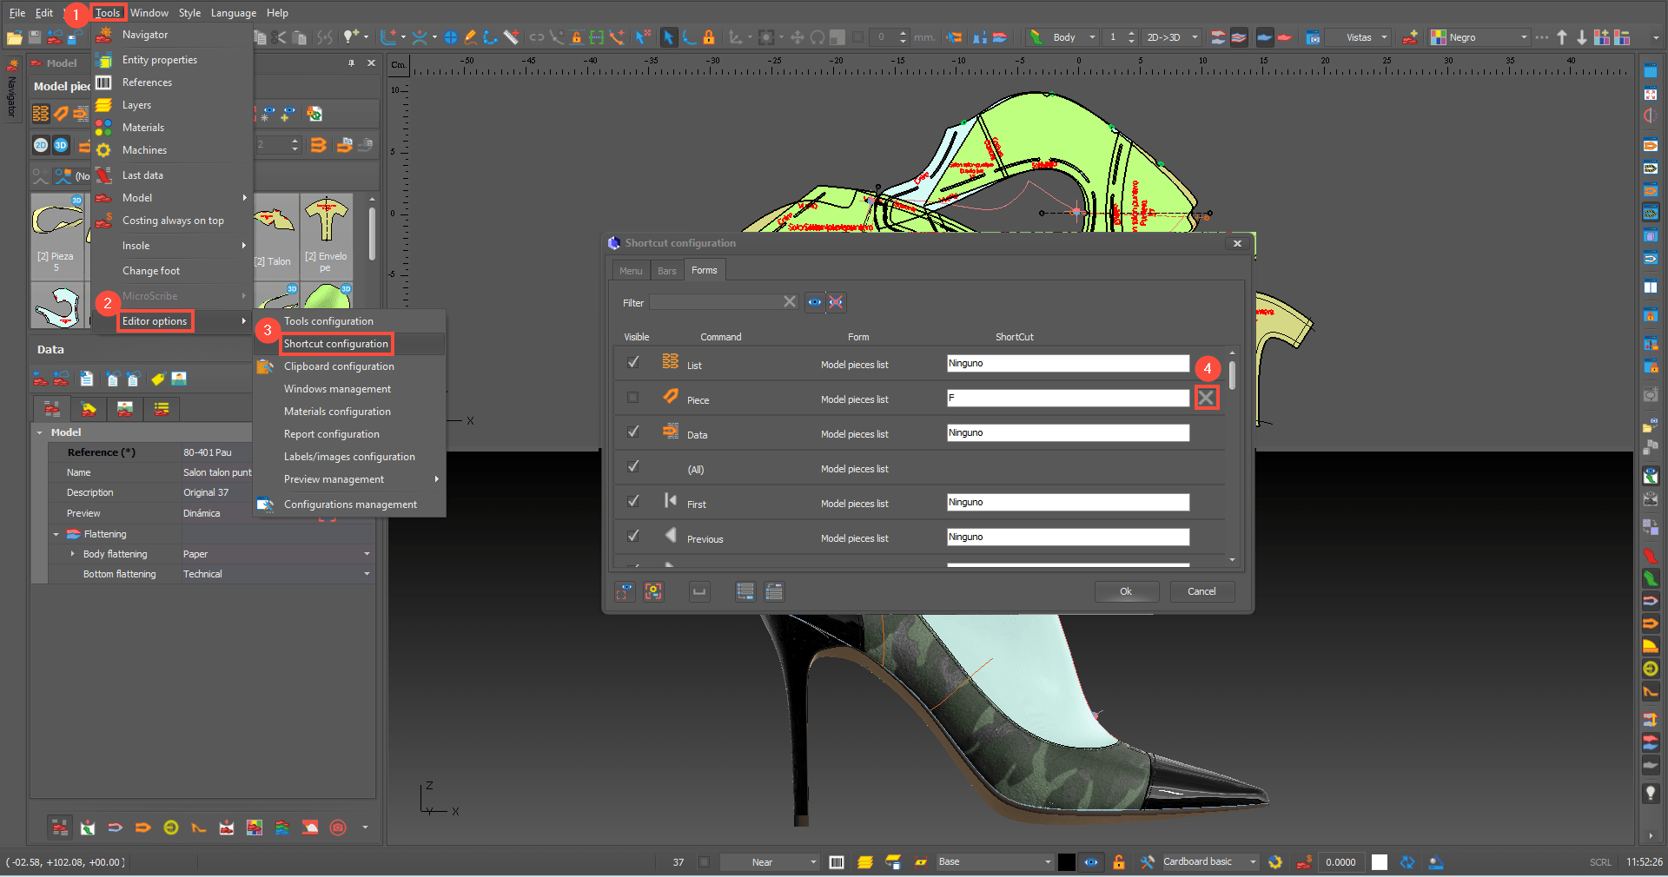Click the Machines gear icon

(104, 150)
